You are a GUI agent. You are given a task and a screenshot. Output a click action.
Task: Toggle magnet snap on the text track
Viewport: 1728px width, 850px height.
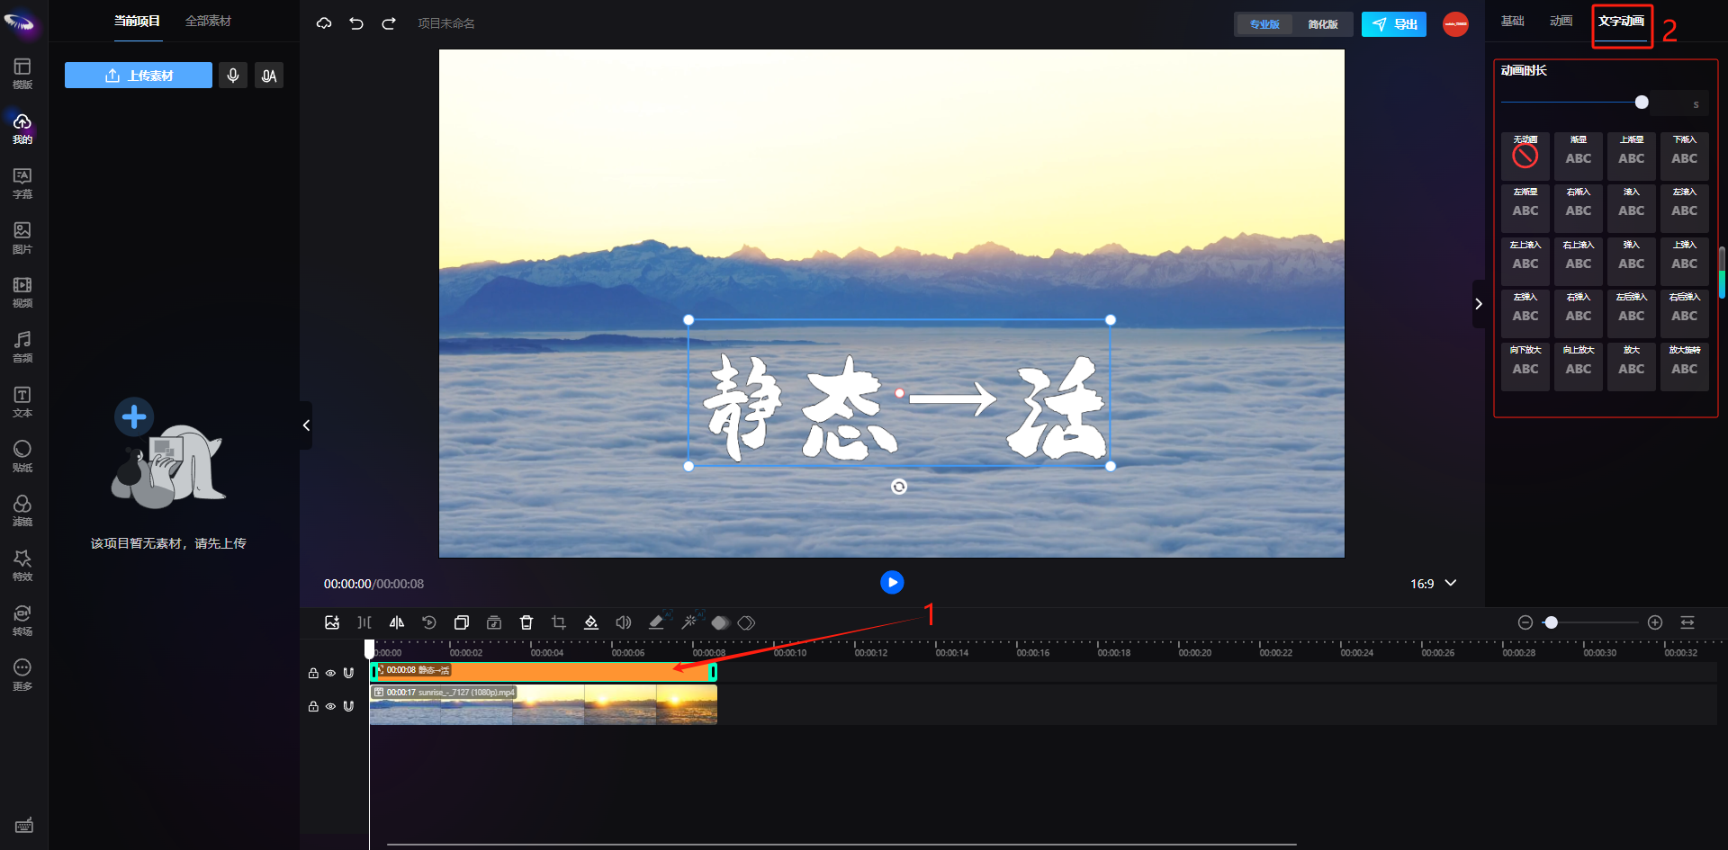pos(348,673)
